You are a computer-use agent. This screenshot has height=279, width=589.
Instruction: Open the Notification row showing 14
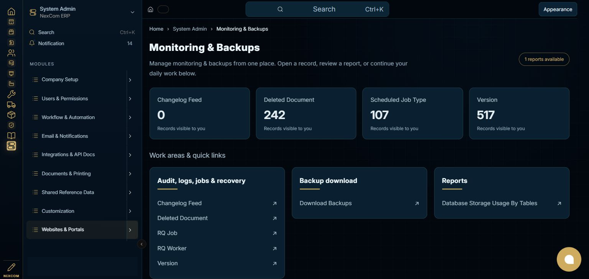82,43
